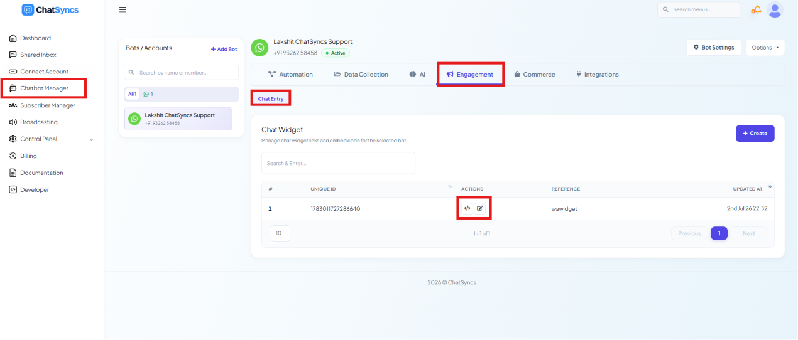
Task: Toggle the hamburger sidebar menu icon
Action: (x=123, y=9)
